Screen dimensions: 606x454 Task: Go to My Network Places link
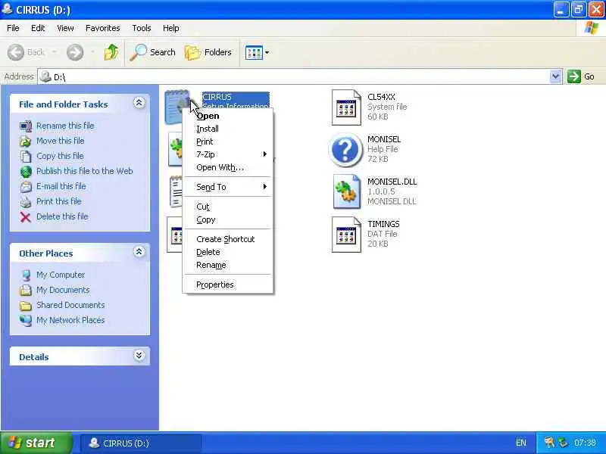(x=70, y=320)
